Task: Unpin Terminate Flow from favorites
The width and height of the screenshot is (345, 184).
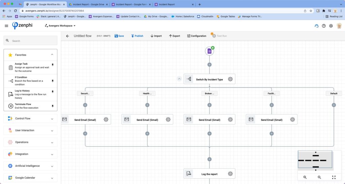Action: tap(52, 106)
